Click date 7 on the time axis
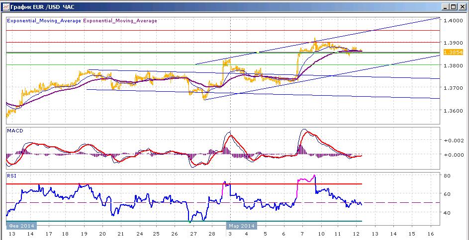The image size is (469, 240). (302, 234)
